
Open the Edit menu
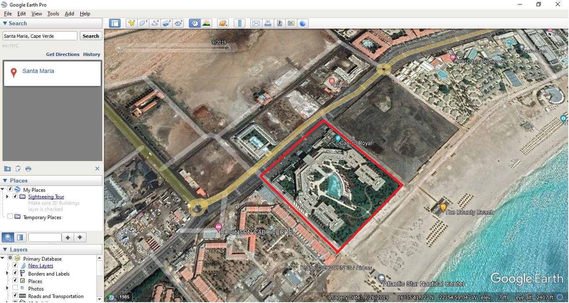pos(22,14)
